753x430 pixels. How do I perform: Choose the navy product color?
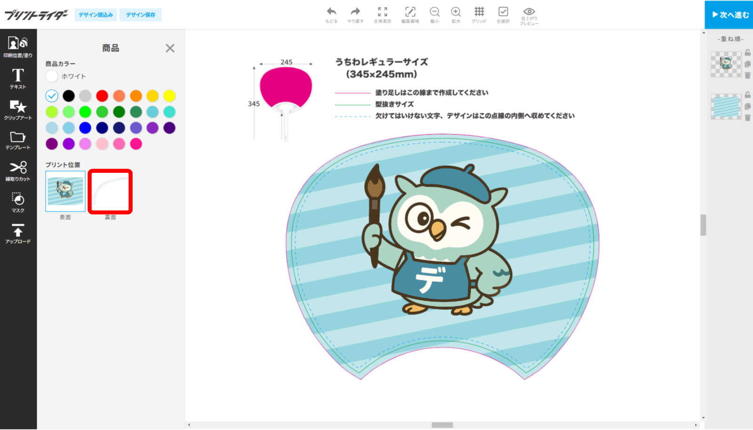coord(102,128)
